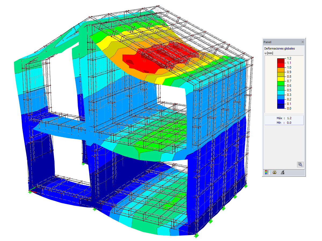Click the 0.8 scale value label
Image resolution: width=322 pixels, height=241 pixels.
click(289, 77)
